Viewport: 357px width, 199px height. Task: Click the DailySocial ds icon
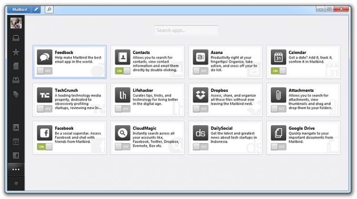coord(200,133)
